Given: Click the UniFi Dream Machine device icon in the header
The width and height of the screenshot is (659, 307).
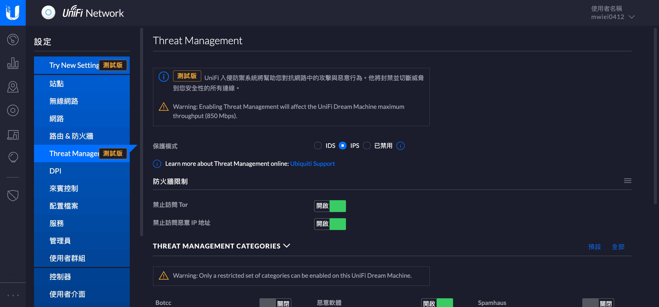Looking at the screenshot, I should [48, 13].
